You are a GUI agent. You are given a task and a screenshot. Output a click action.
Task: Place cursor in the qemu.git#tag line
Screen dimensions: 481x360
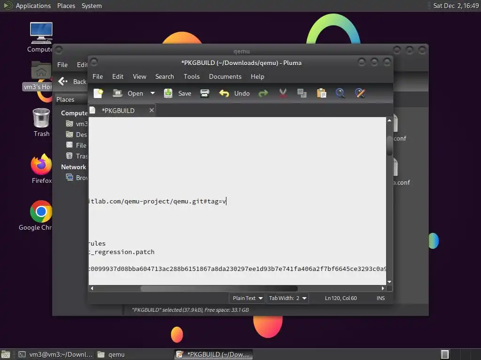[157, 202]
